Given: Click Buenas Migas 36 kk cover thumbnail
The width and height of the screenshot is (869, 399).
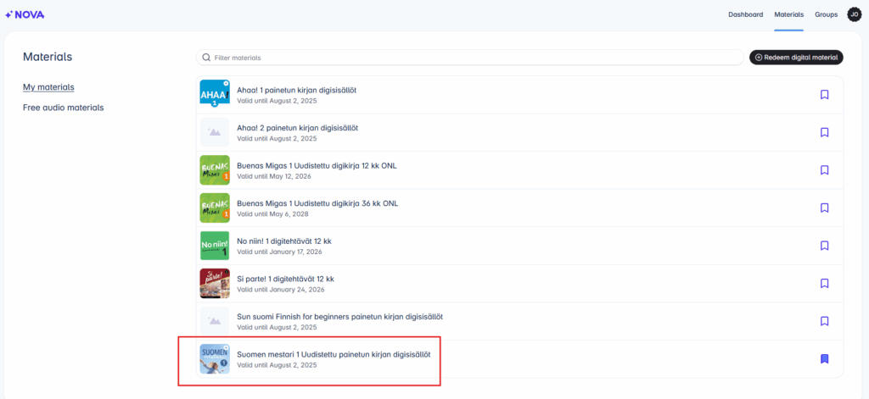Looking at the screenshot, I should [215, 208].
